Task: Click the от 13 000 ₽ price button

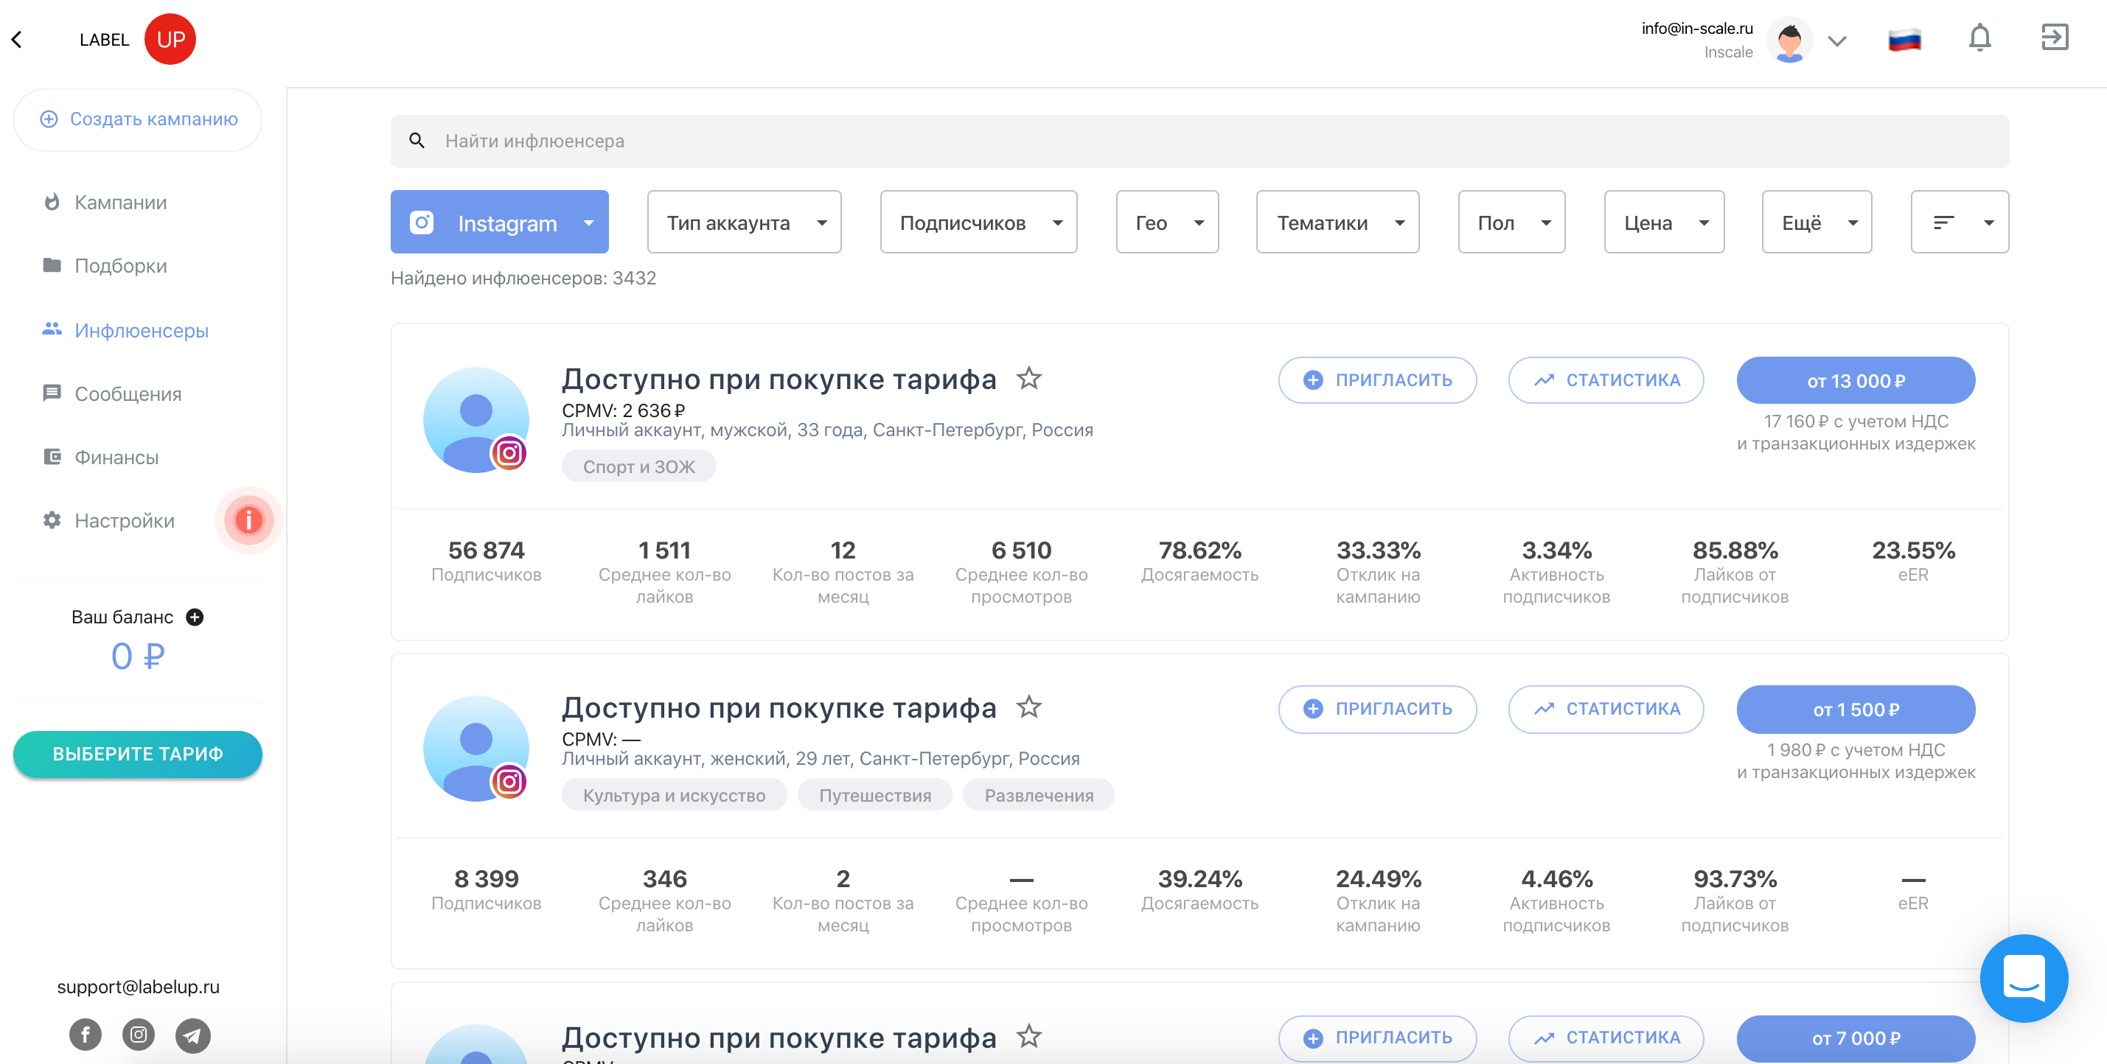Action: pyautogui.click(x=1856, y=380)
